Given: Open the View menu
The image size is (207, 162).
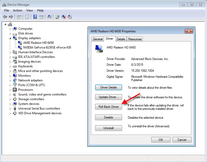Looking at the screenshot, I should [30, 10].
